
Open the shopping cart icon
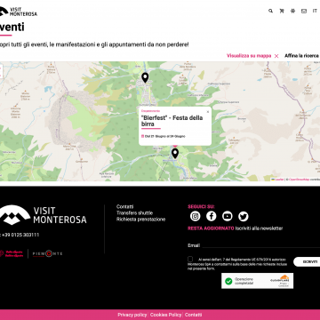(x=282, y=11)
